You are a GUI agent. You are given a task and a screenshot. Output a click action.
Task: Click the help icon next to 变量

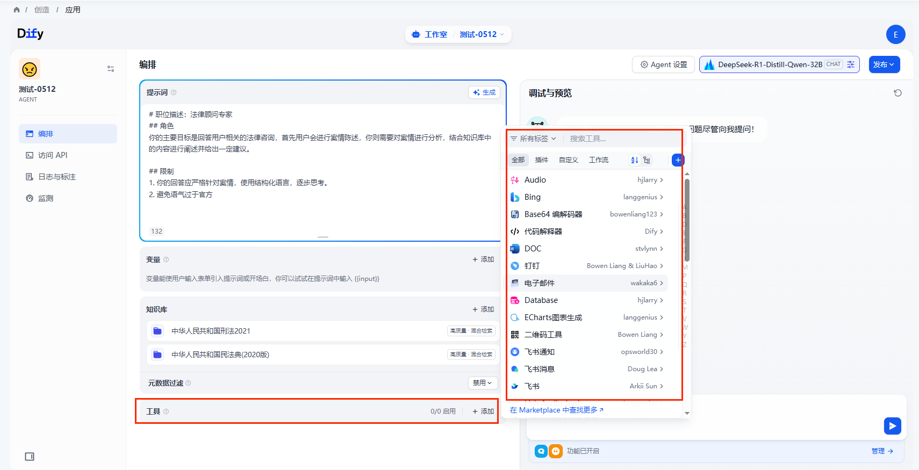166,259
